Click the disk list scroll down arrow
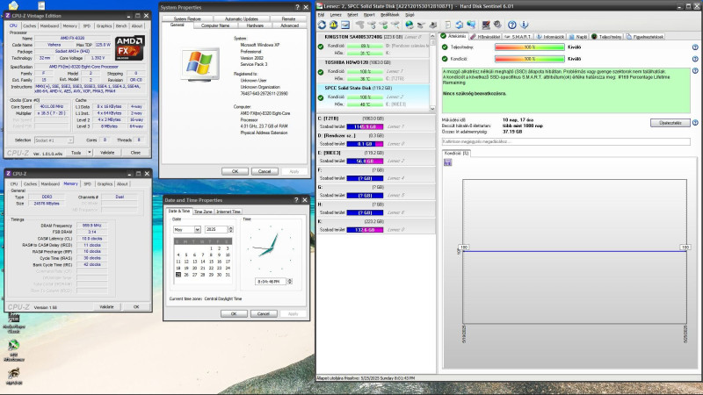703x395 pixels. click(432, 108)
